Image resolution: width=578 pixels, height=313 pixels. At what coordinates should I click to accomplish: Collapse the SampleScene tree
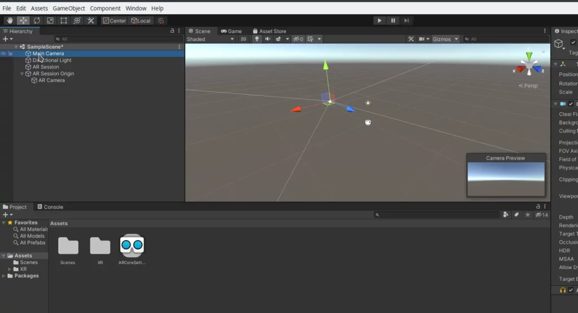[16, 47]
